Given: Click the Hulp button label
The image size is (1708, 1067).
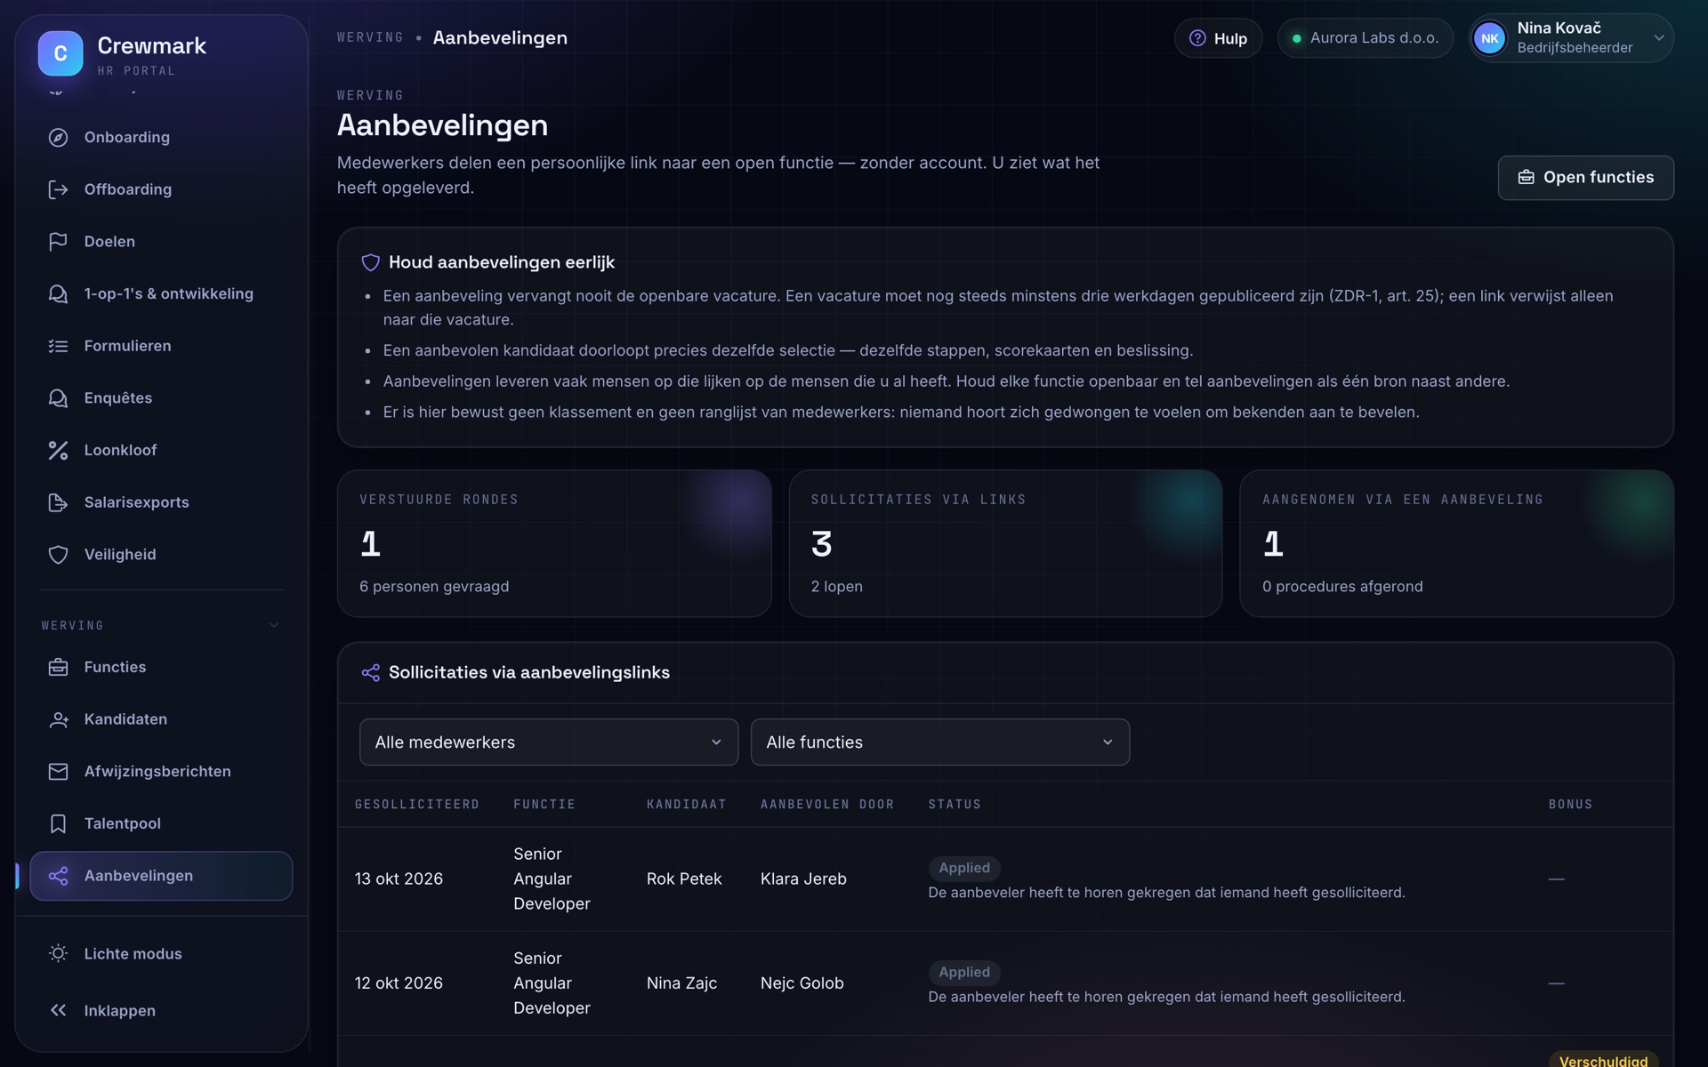Looking at the screenshot, I should (1230, 38).
